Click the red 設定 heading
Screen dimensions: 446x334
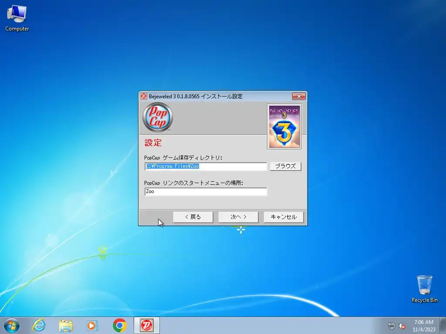tap(153, 143)
